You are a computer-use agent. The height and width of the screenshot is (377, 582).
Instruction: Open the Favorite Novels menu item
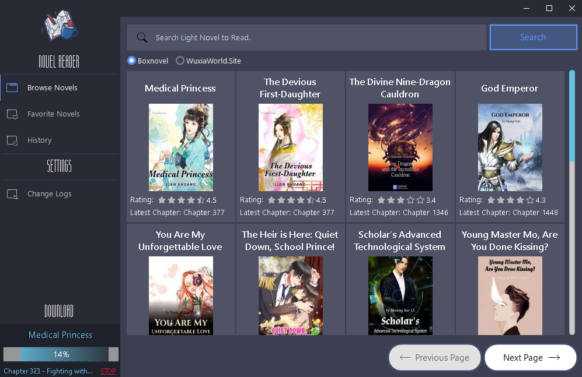(53, 114)
